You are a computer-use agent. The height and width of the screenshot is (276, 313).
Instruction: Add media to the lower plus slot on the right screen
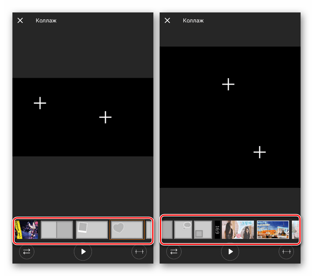259,152
